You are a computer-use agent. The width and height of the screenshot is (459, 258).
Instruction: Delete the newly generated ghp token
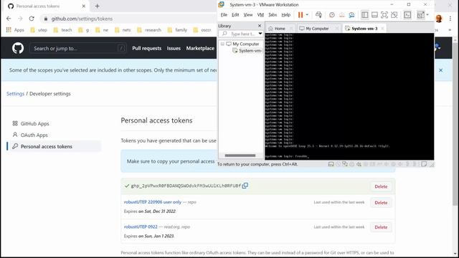point(381,186)
